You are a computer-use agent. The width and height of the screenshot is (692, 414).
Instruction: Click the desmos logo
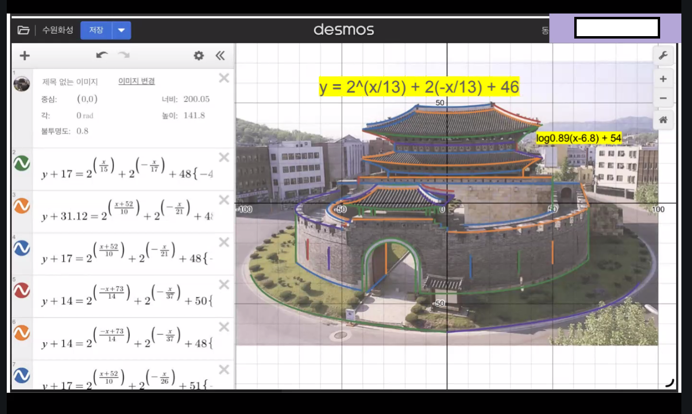pos(344,29)
